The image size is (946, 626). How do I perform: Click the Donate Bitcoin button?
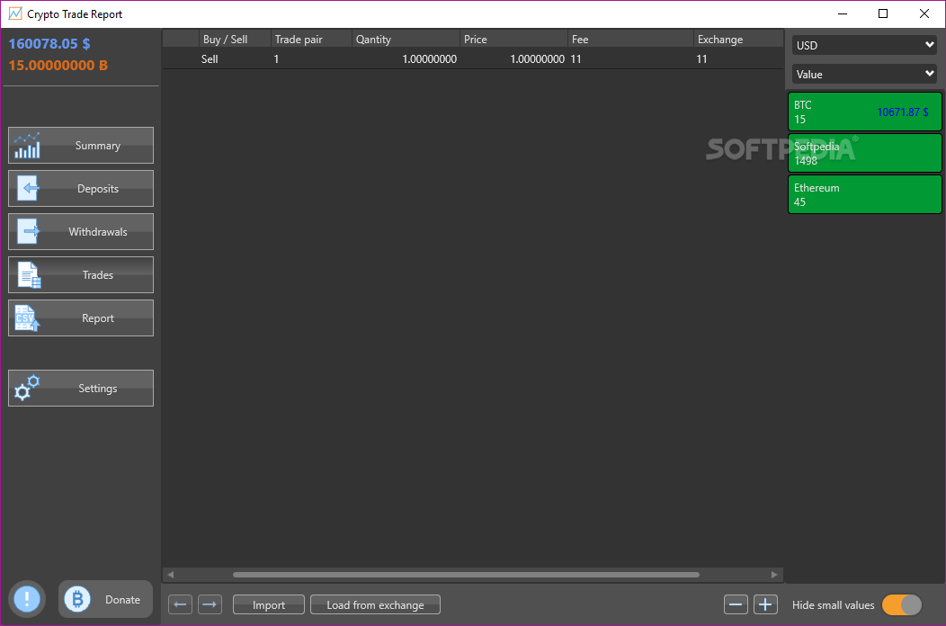pos(105,599)
